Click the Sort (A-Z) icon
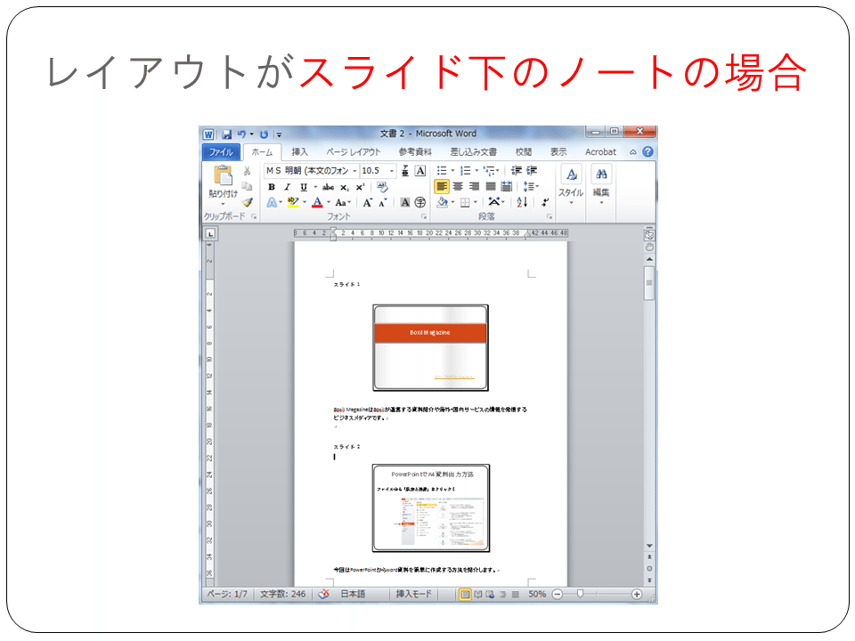 [x=522, y=202]
